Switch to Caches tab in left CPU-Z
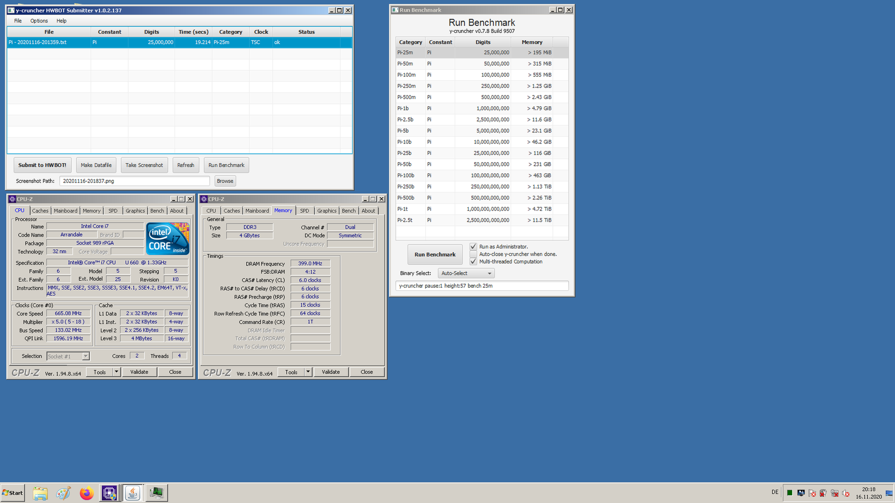The height and width of the screenshot is (503, 895). click(x=40, y=211)
